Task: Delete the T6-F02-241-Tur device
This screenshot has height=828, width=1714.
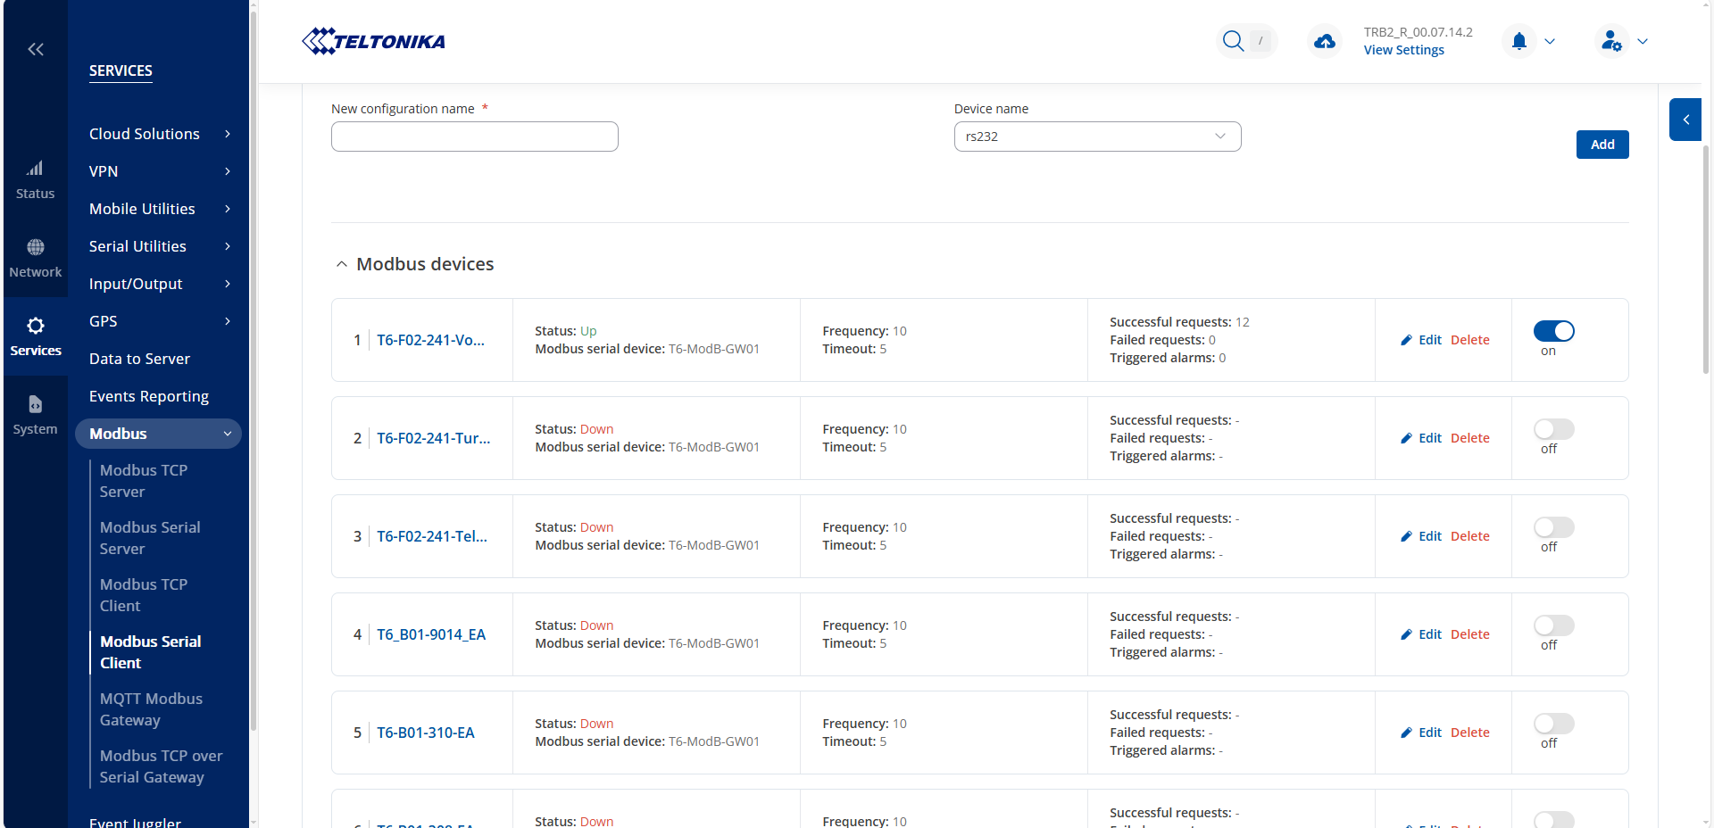Action: click(x=1469, y=438)
